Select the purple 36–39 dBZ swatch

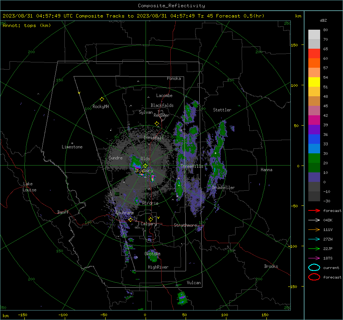[x=314, y=129]
